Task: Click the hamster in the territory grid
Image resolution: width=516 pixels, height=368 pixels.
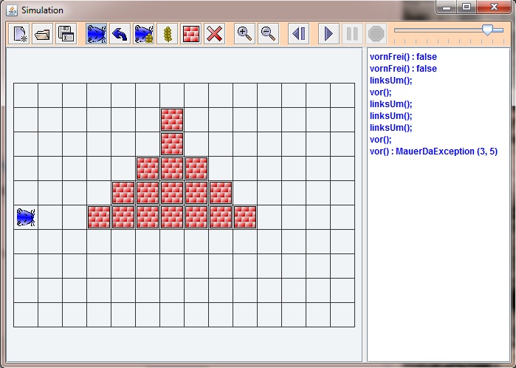Action: (x=26, y=217)
